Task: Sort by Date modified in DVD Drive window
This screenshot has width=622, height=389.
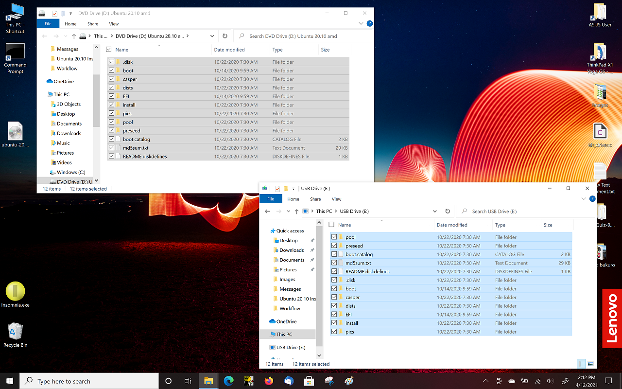Action: tap(241, 50)
